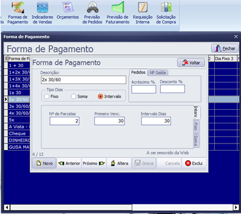The image size is (241, 214).
Task: Switch to the NF Saída tab
Action: coord(157,73)
